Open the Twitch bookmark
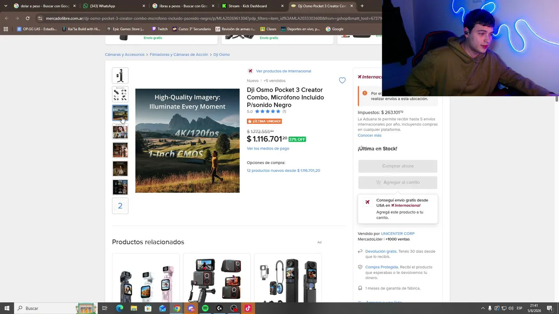This screenshot has width=559, height=314. click(x=159, y=29)
